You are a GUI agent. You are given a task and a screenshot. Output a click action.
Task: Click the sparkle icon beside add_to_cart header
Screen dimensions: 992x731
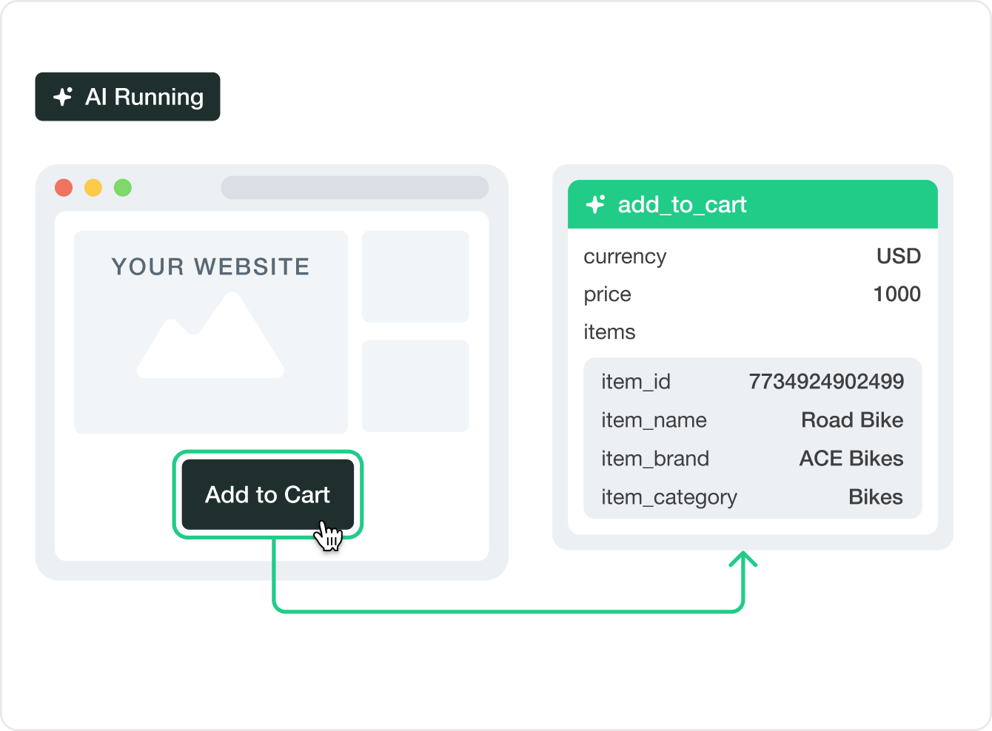click(595, 204)
